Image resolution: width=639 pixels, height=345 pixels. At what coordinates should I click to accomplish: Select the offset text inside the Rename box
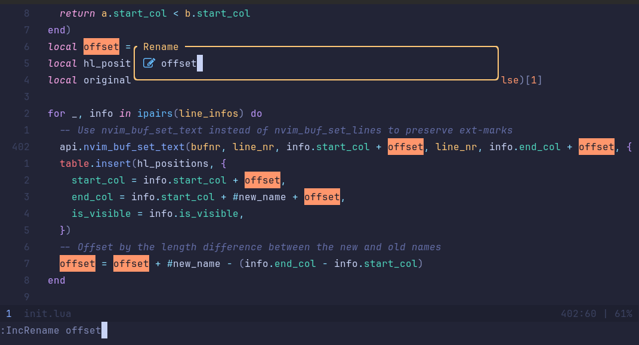[179, 63]
